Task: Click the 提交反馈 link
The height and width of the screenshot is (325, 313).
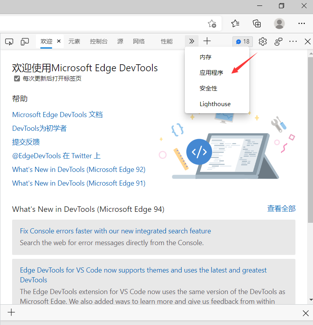Action: (x=26, y=142)
